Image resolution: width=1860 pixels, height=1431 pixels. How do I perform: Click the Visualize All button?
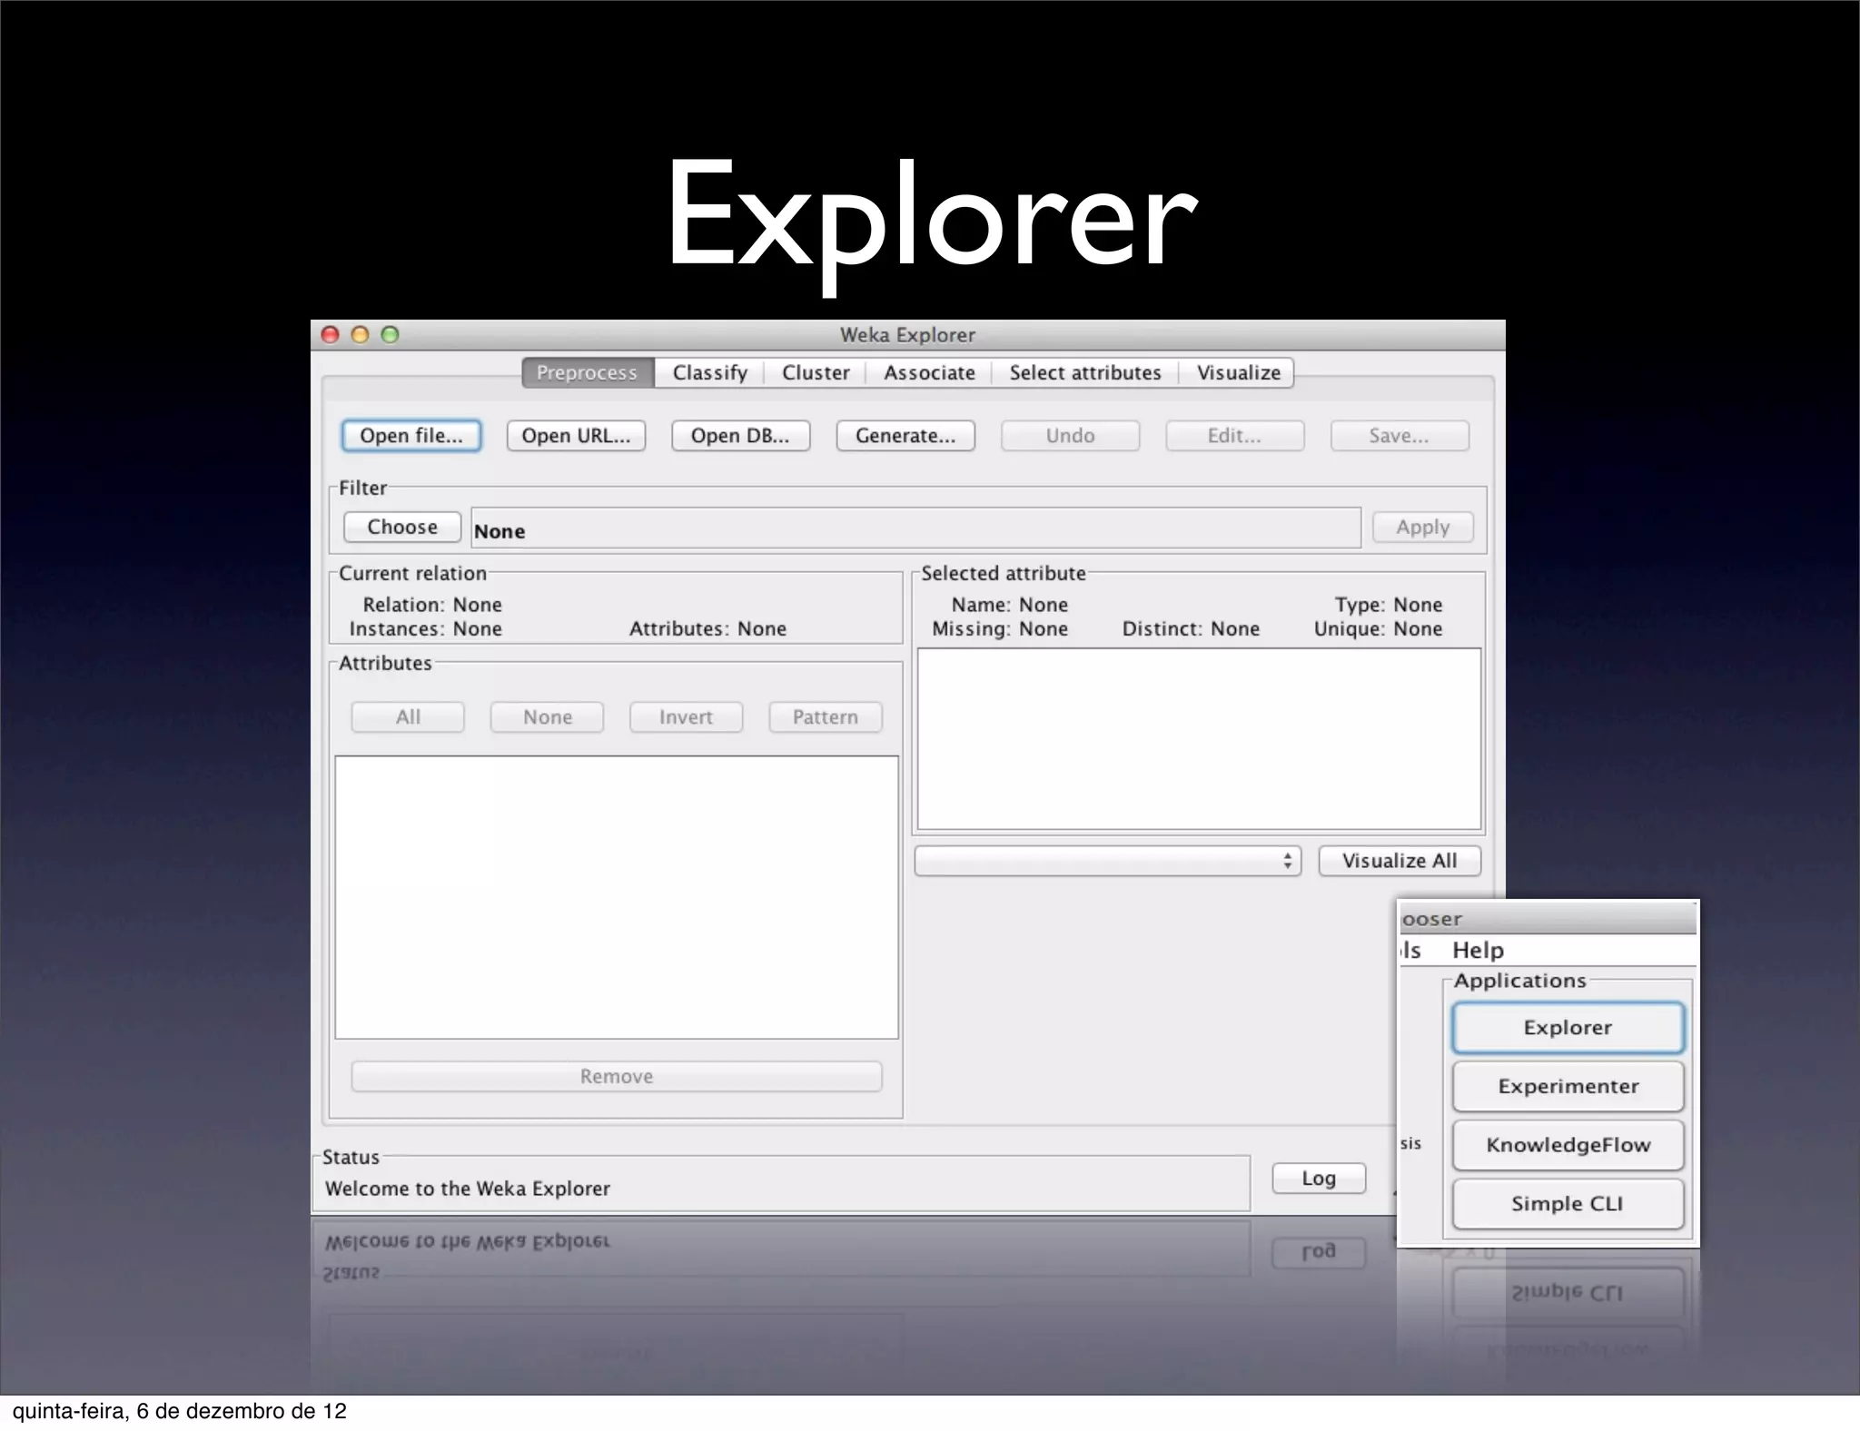coord(1399,861)
